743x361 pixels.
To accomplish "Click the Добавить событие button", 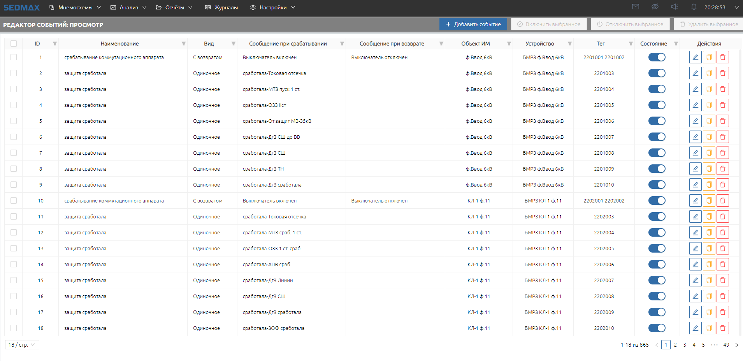I will pyautogui.click(x=473, y=24).
